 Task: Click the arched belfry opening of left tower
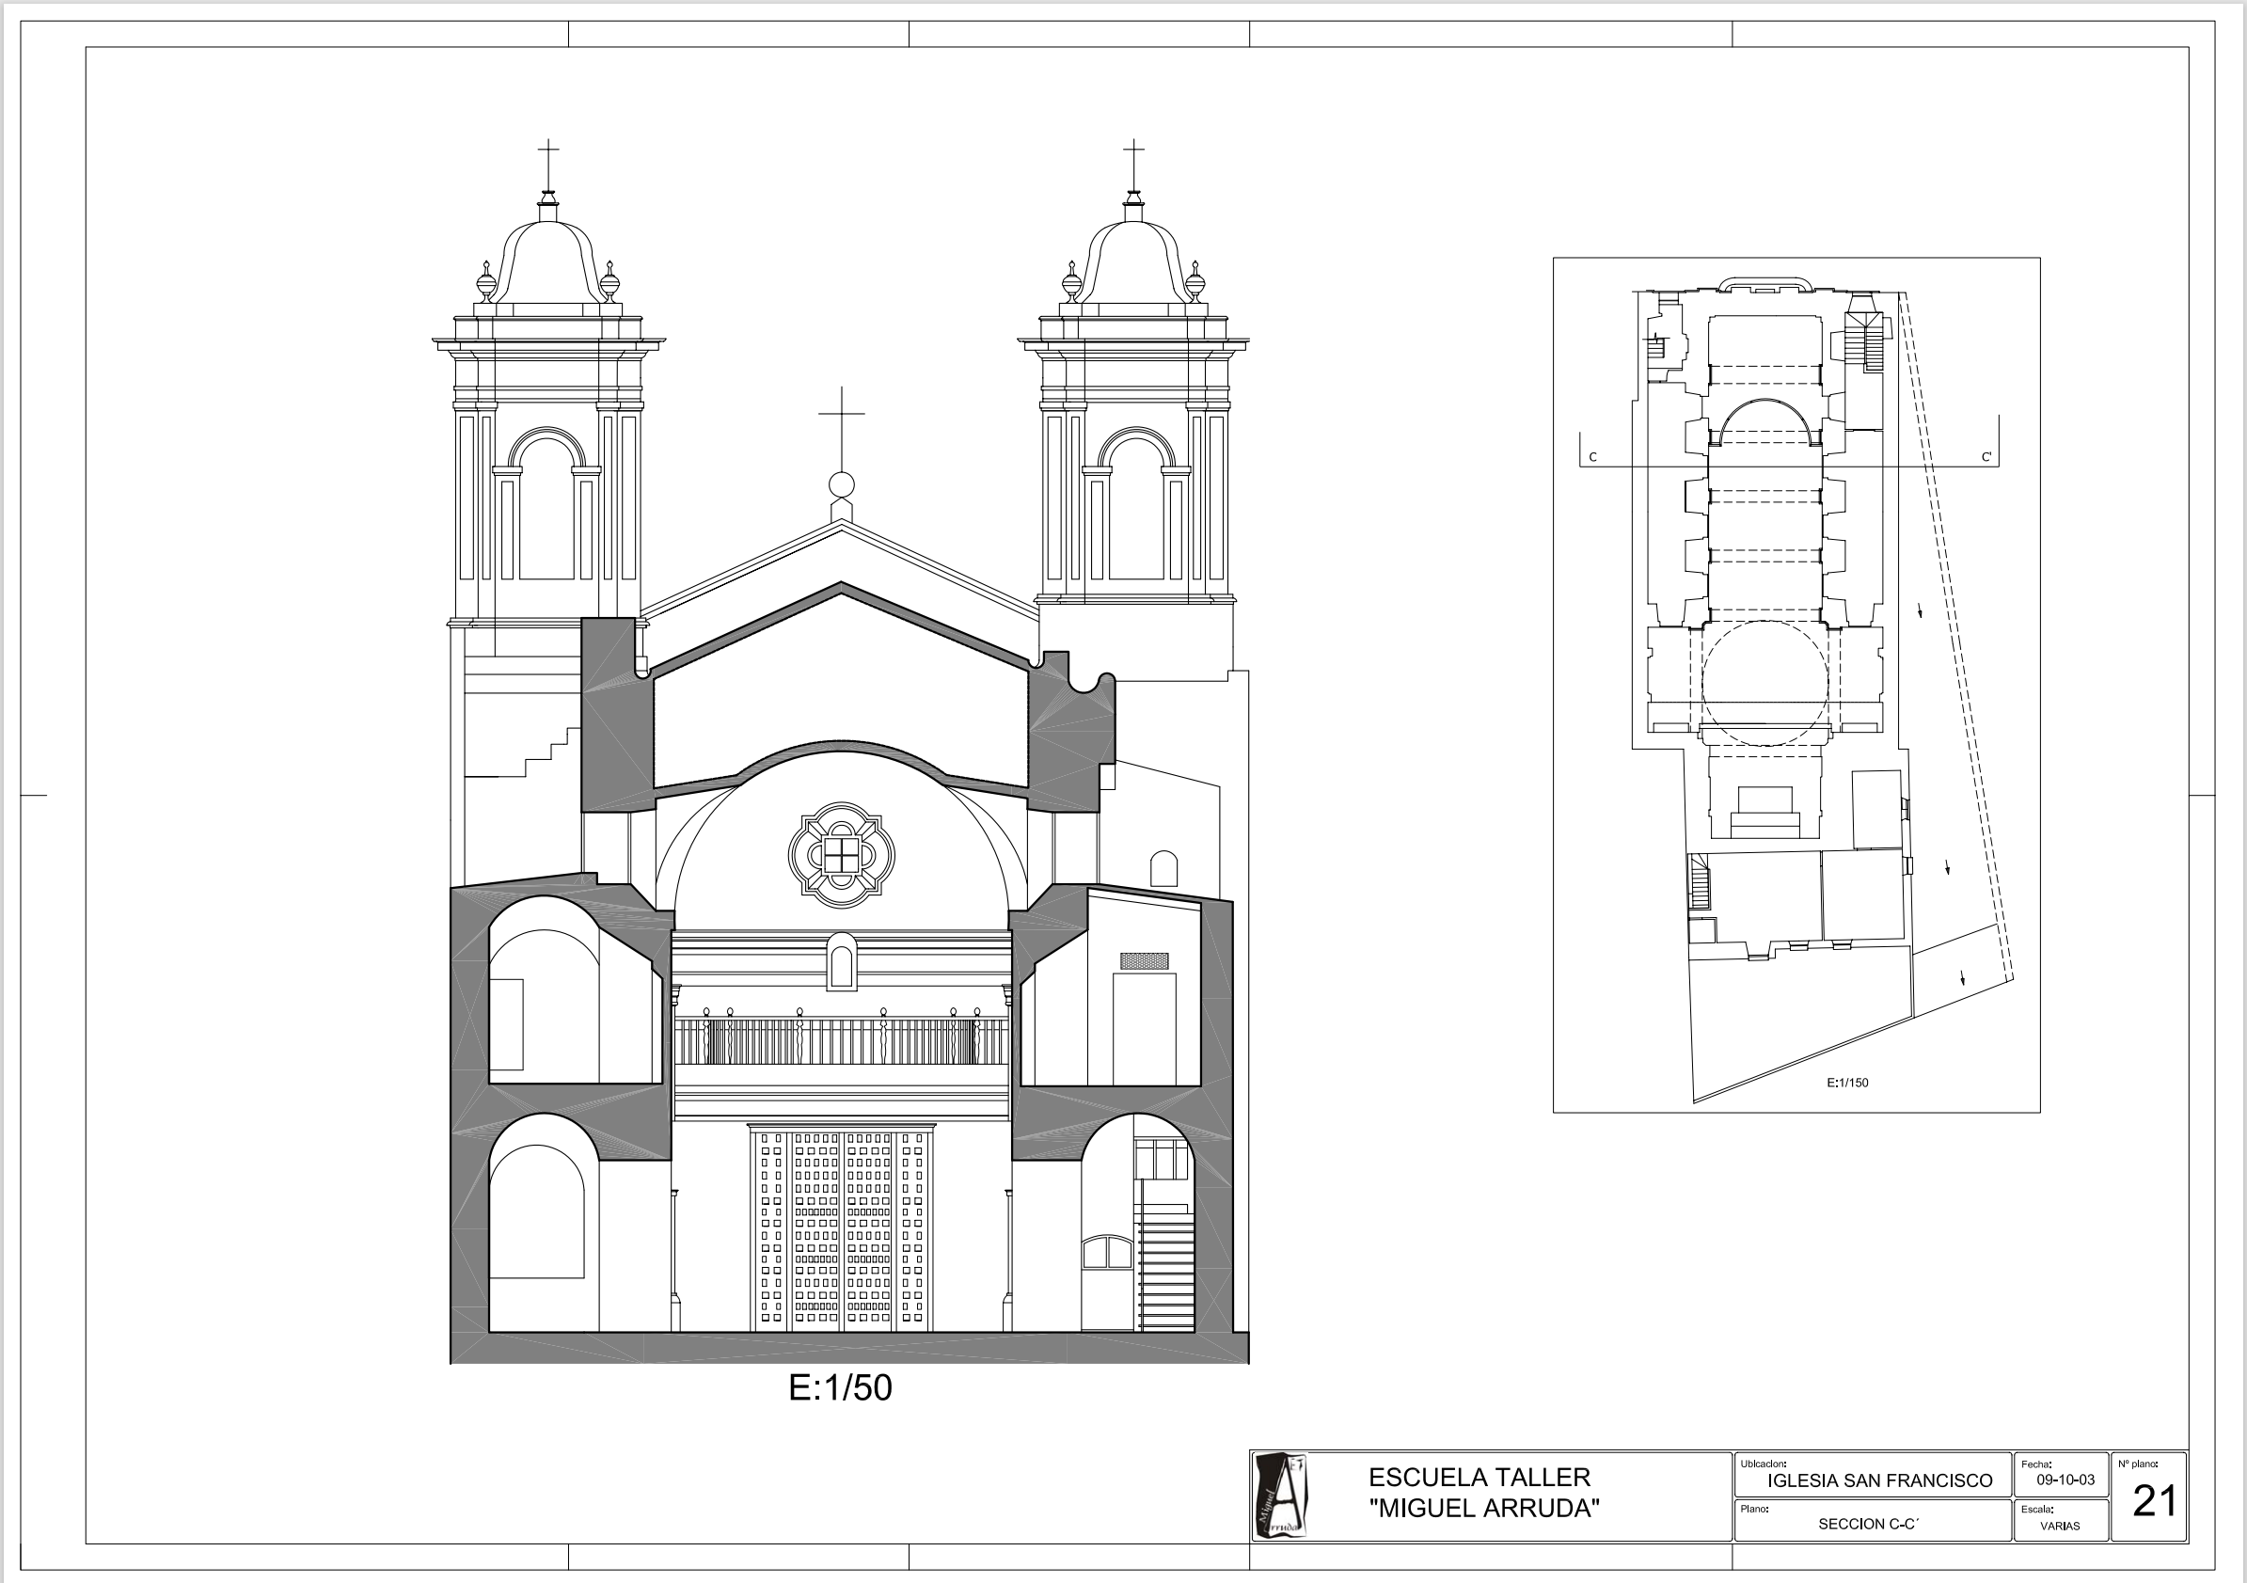(x=547, y=509)
